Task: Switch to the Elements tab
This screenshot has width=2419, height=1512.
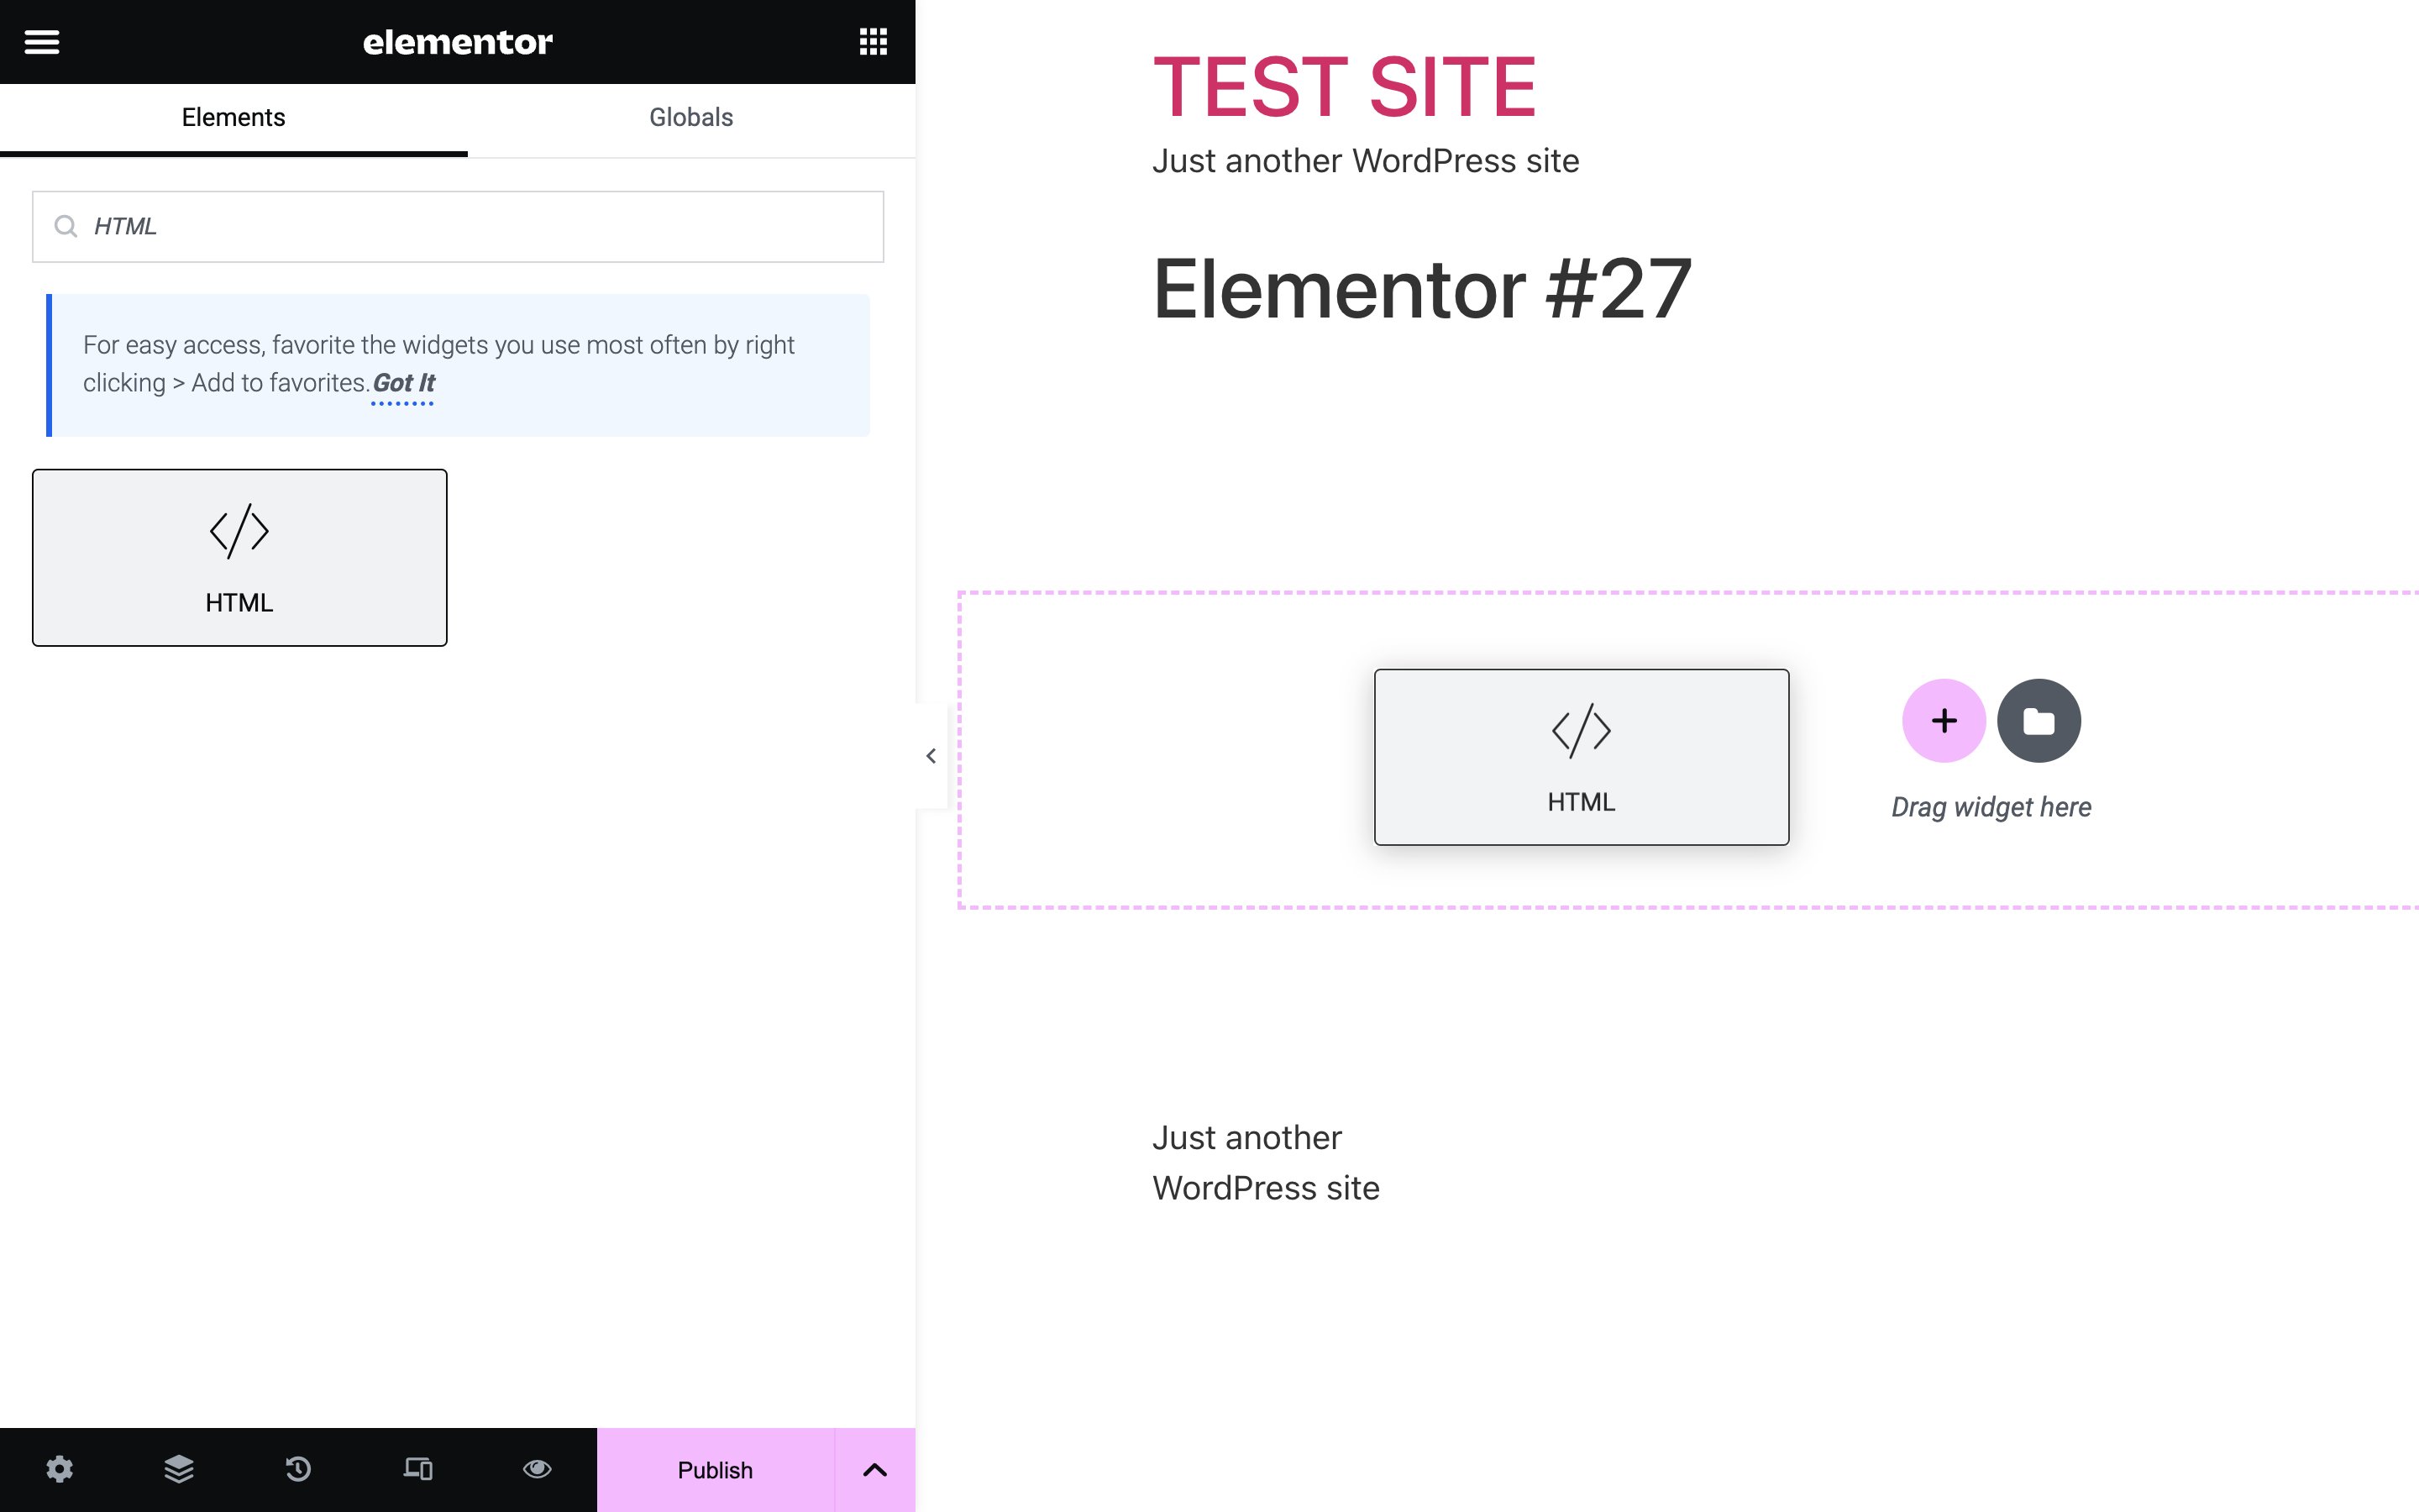Action: (x=233, y=117)
